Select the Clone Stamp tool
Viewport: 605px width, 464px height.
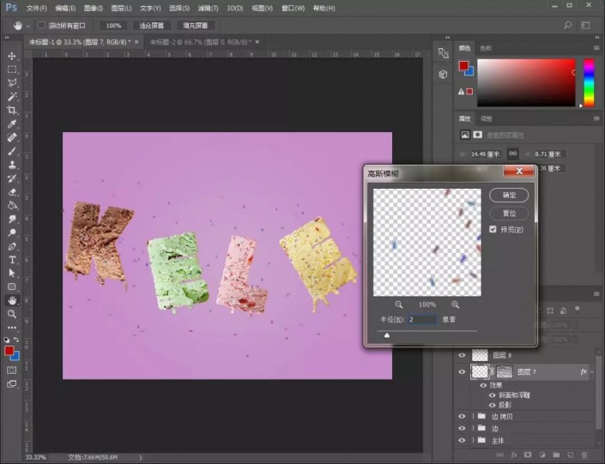pyautogui.click(x=12, y=165)
